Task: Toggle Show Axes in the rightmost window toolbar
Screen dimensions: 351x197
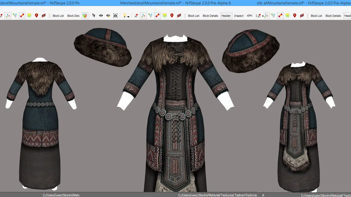Action: click(x=266, y=16)
